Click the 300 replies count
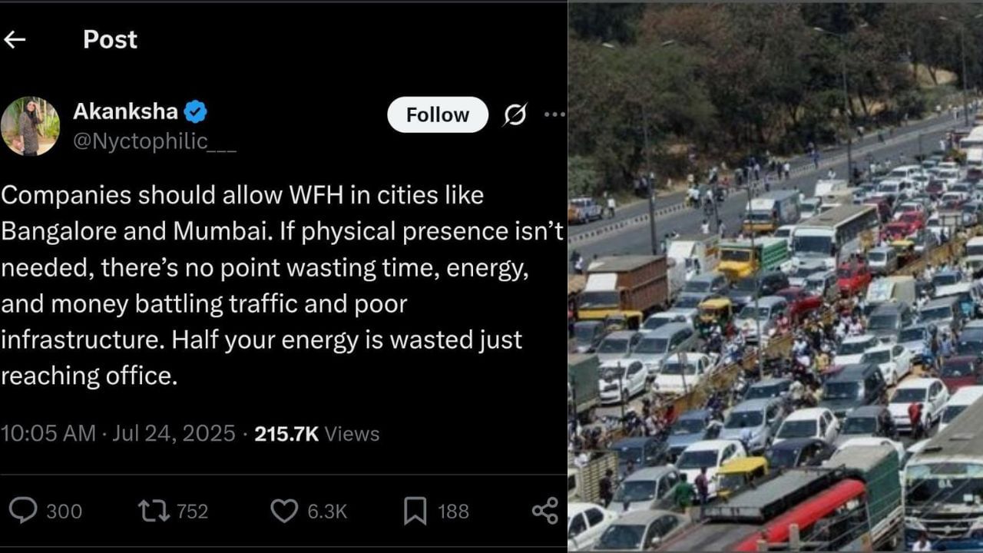The image size is (983, 553). click(64, 512)
